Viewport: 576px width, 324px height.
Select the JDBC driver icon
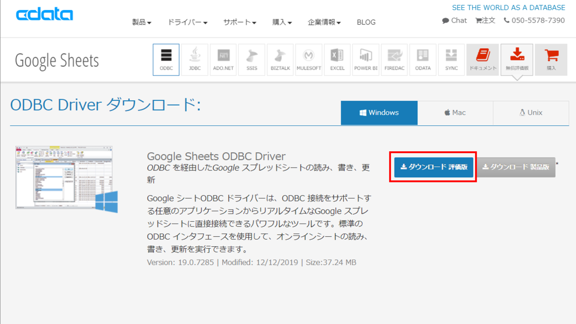[195, 60]
